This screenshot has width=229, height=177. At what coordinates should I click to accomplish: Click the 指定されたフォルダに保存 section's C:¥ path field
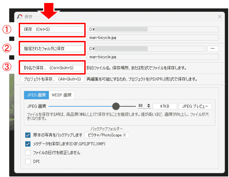146,49
